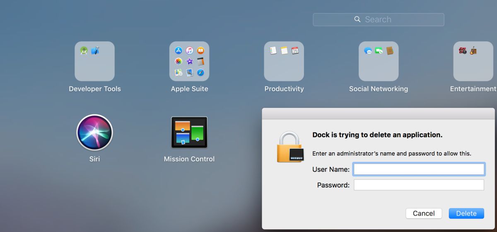
Task: Click the "Enter an administrator's name" text
Action: point(392,154)
